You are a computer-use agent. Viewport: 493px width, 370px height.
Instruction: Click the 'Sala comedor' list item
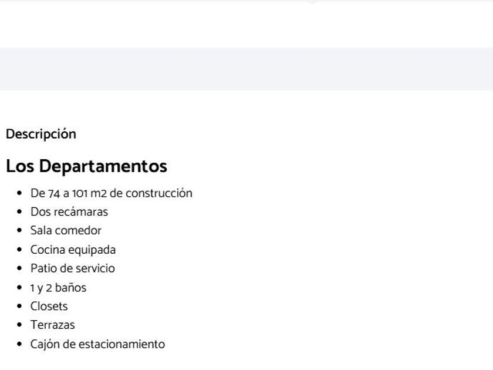coord(66,231)
